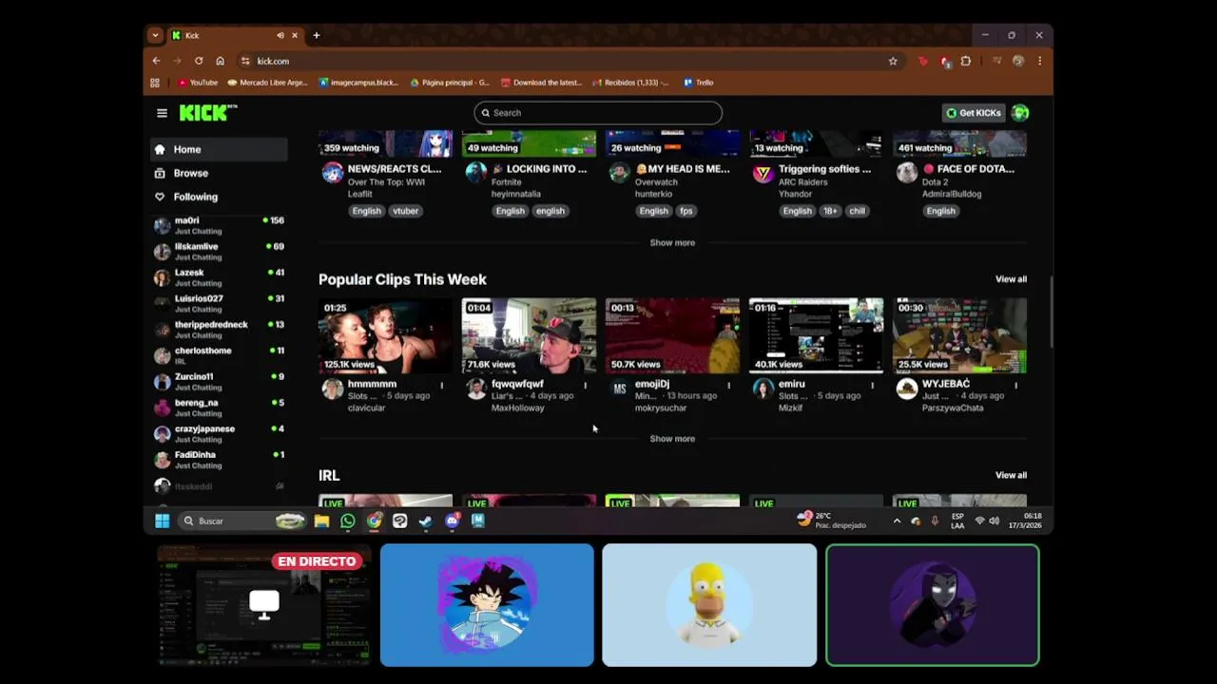Viewport: 1217px width, 684px height.
Task: Open the Kick hamburger sidebar menu
Action: coord(162,113)
